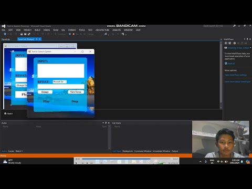The width and height of the screenshot is (252, 189).
Task: Click the IntelliTrace settings gear icon
Action: [x=235, y=43]
